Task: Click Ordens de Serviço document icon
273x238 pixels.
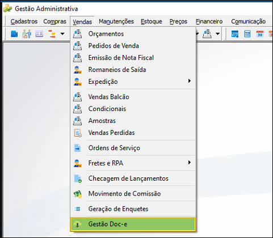Action: 77,148
